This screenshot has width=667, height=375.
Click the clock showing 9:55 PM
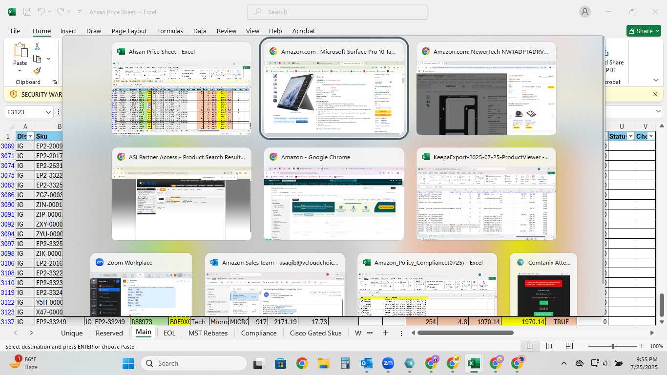(647, 359)
